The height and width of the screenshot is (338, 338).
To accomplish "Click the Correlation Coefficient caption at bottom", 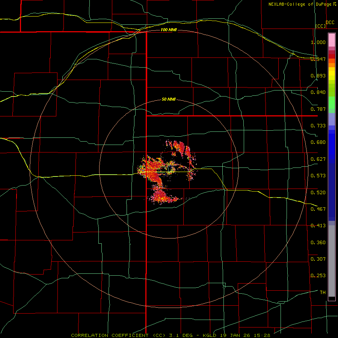I will 171,335.
